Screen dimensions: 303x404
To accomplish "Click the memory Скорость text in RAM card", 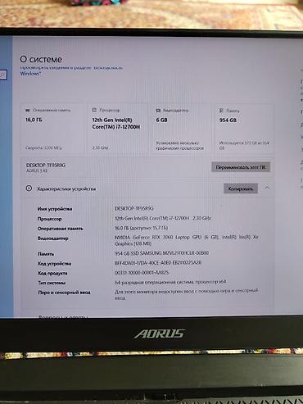I will [43, 148].
